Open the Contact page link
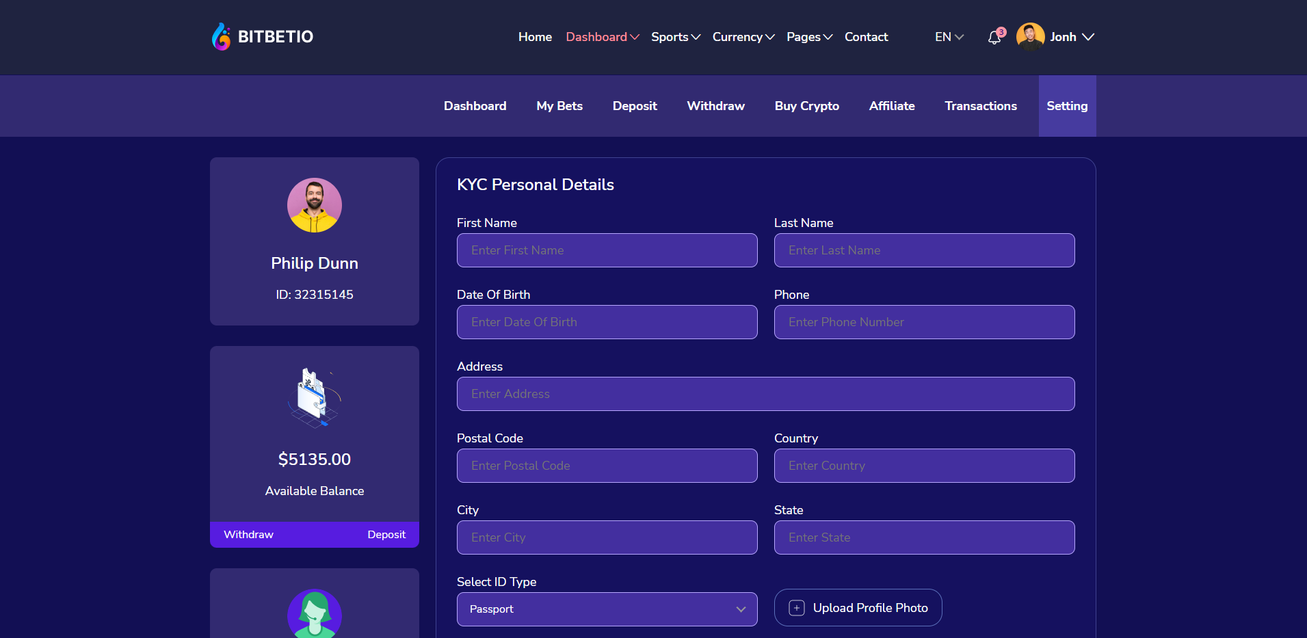The height and width of the screenshot is (638, 1307). [866, 37]
